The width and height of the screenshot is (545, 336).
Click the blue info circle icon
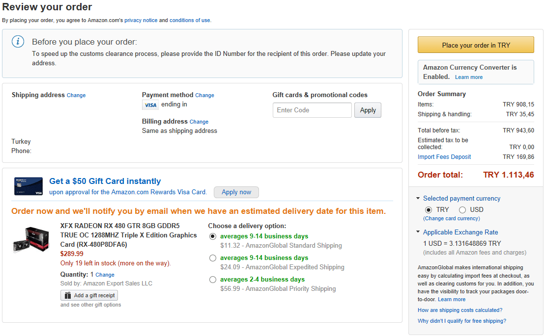[18, 42]
